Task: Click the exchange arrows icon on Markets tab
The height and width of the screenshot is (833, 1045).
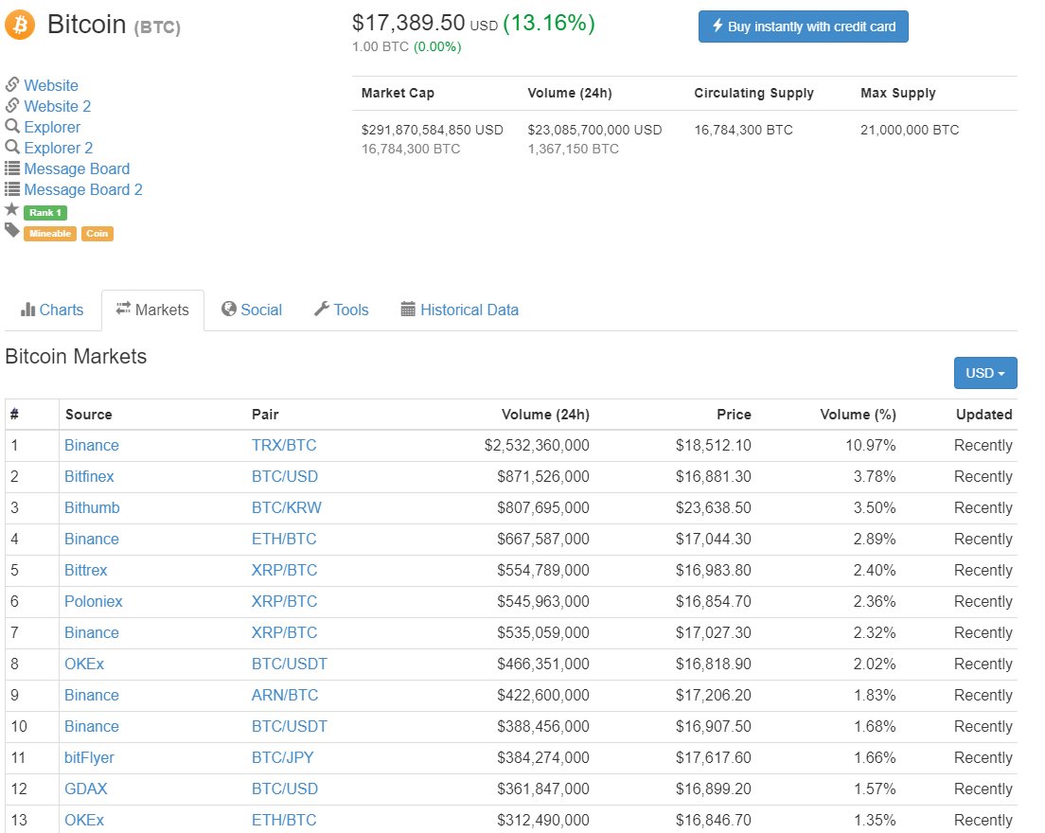Action: (123, 308)
